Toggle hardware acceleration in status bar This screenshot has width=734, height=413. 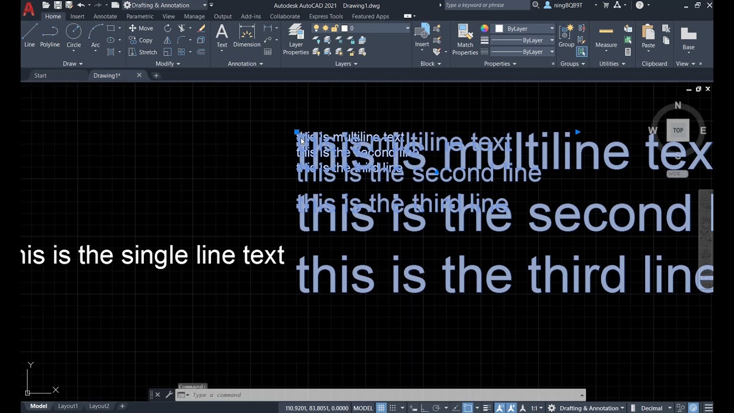point(693,408)
